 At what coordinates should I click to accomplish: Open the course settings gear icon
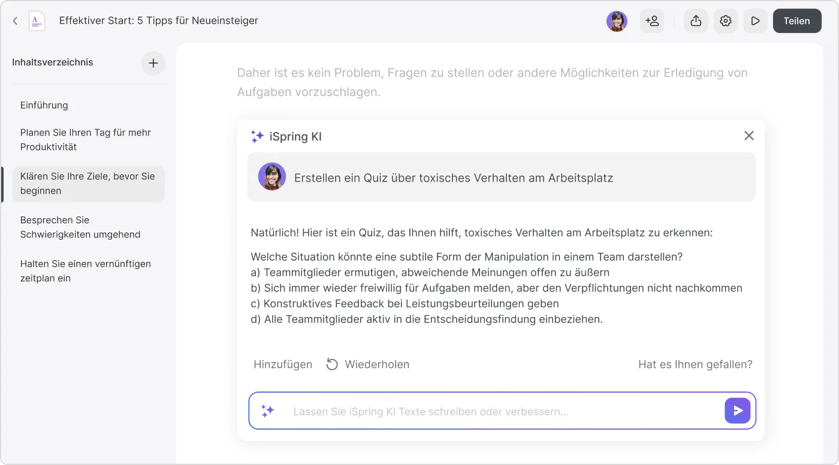pos(726,20)
